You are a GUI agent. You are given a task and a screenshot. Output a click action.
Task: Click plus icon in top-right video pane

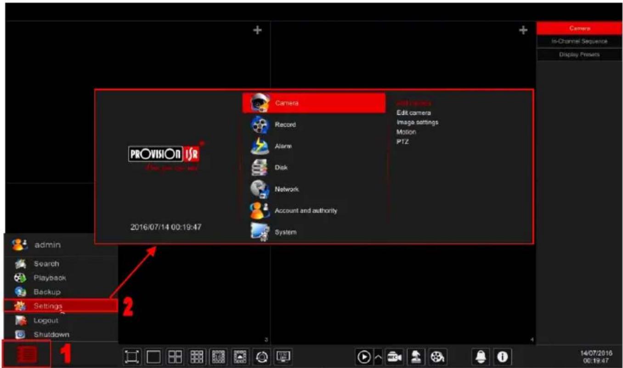click(x=523, y=30)
